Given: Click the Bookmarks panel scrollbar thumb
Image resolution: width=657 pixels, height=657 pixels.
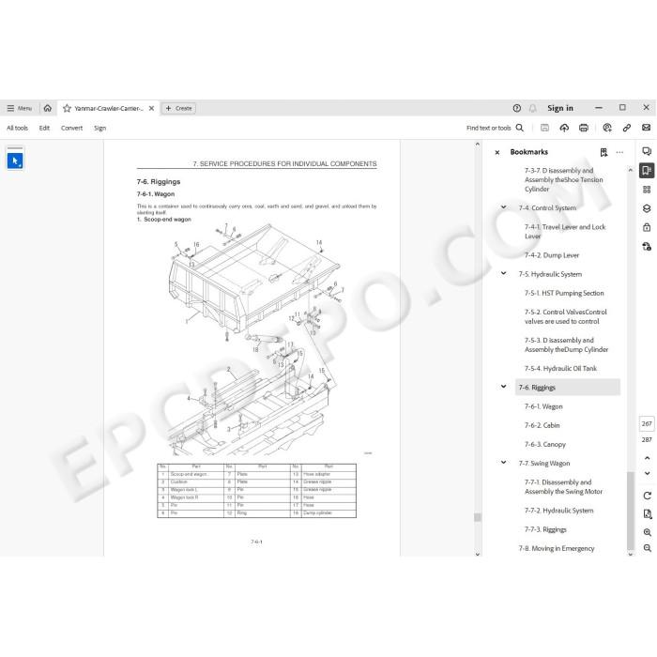Looking at the screenshot, I should click(x=630, y=511).
